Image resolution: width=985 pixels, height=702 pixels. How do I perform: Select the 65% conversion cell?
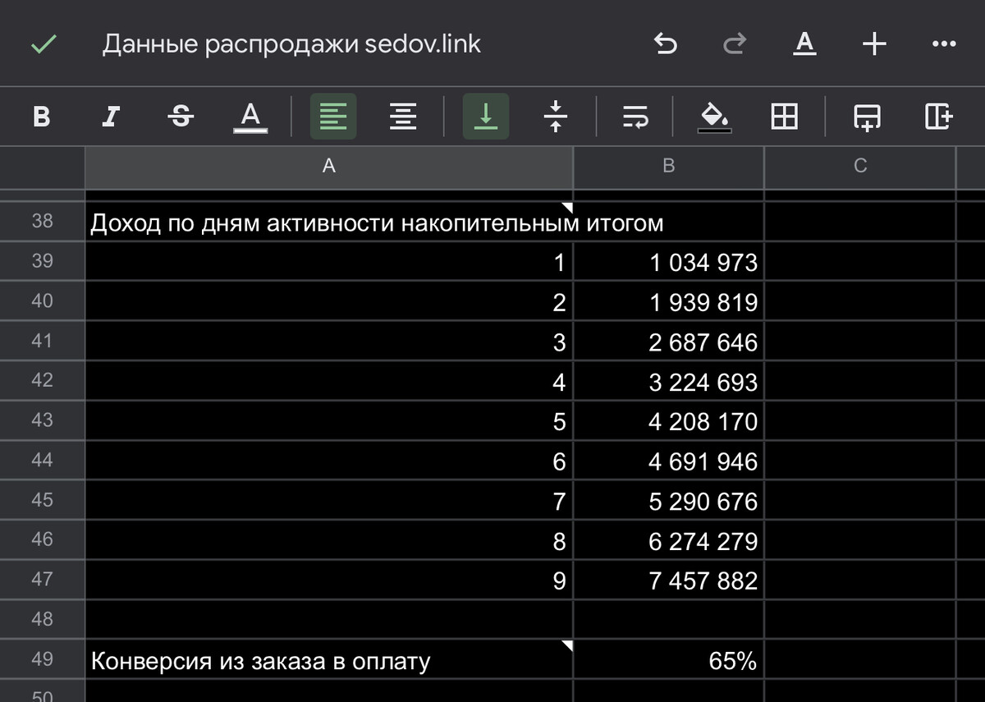pos(668,660)
